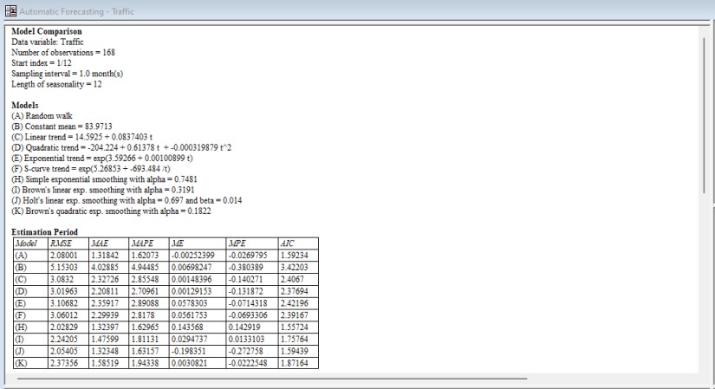This screenshot has width=715, height=389.
Task: Select the MAE column header
Action: pyautogui.click(x=99, y=244)
